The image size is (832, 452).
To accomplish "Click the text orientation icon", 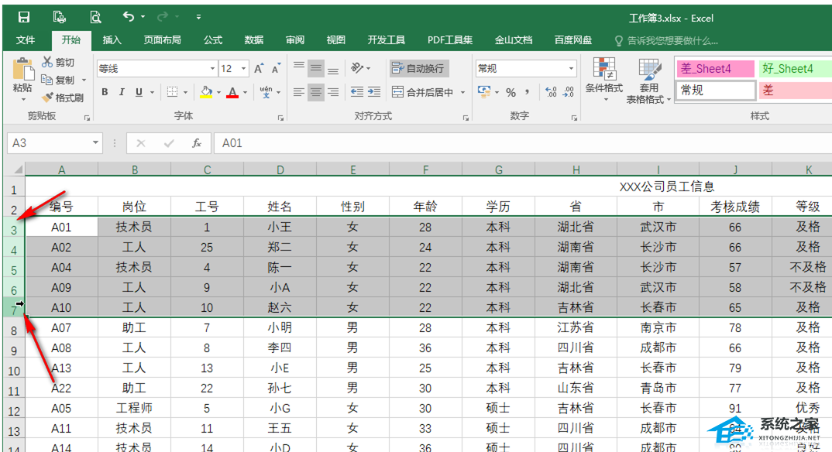I will [x=357, y=68].
